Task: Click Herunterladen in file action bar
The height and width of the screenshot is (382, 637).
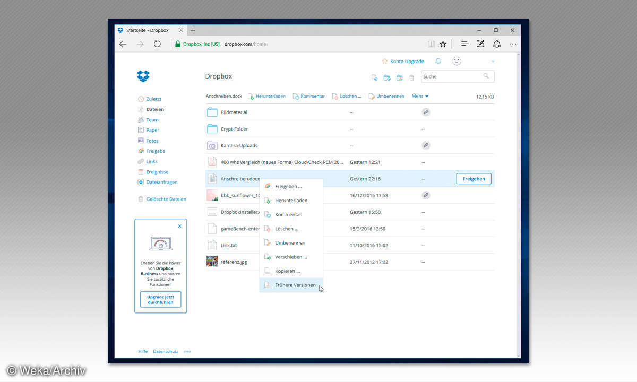Action: tap(267, 97)
